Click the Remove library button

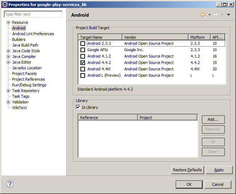point(213,129)
